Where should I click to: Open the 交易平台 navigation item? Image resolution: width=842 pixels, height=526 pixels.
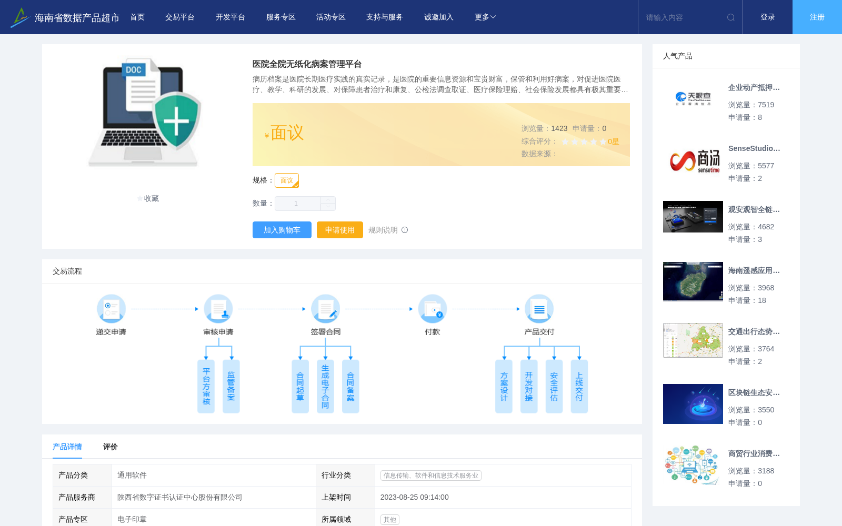180,17
